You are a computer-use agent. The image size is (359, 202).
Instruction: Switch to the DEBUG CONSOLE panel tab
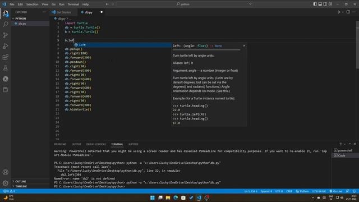click(x=96, y=144)
